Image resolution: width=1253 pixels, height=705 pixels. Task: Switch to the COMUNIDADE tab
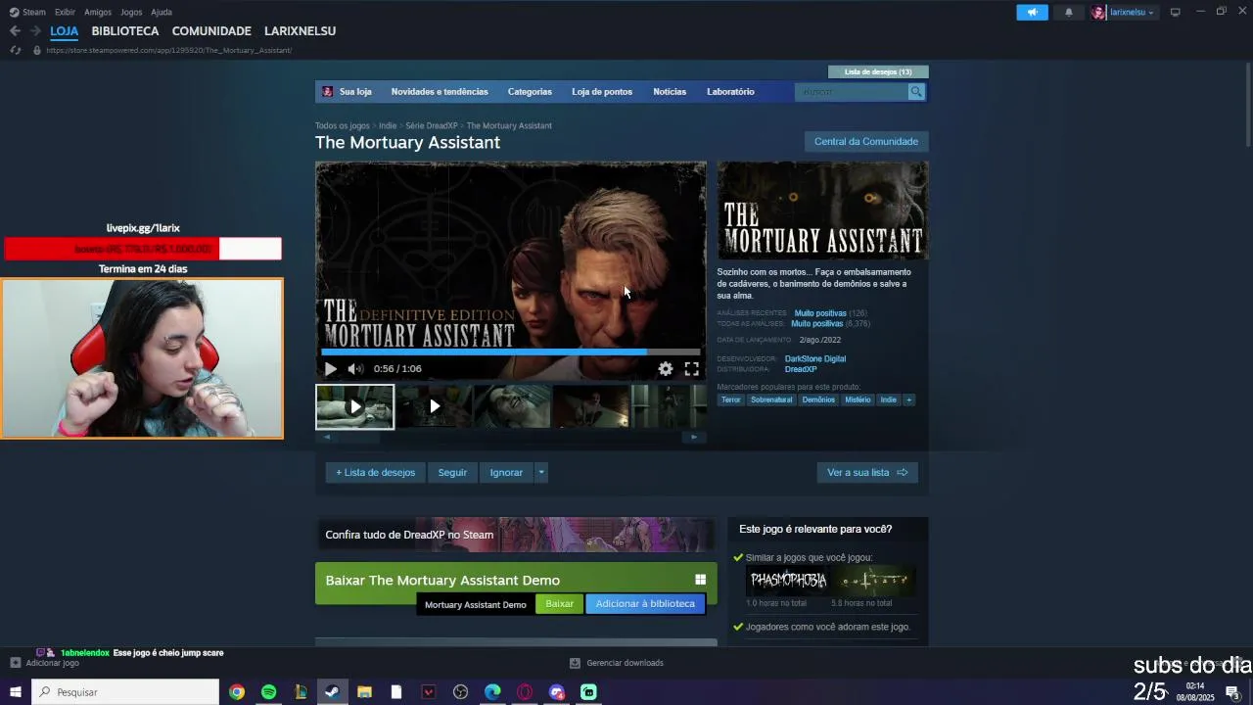211,31
